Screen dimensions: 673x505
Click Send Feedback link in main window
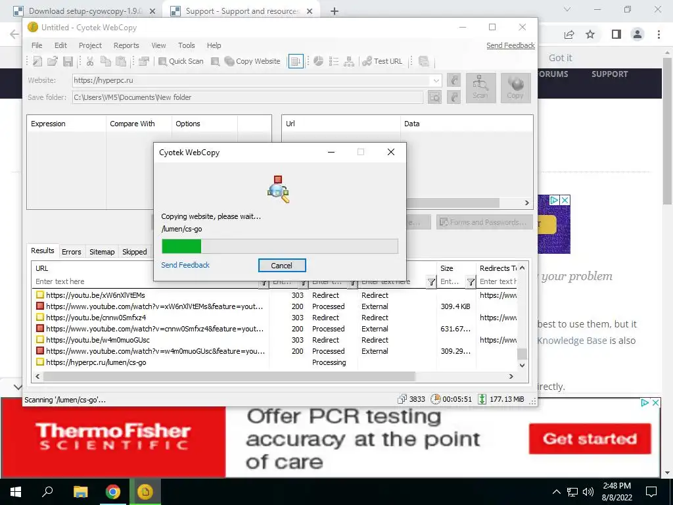point(510,45)
